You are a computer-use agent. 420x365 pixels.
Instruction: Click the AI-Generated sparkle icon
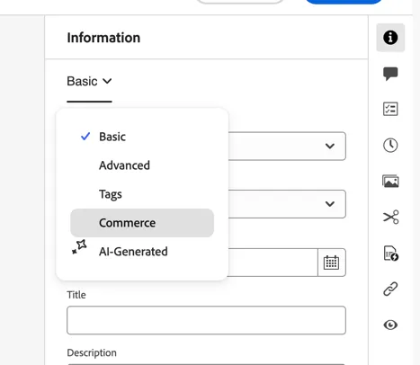pyautogui.click(x=79, y=247)
